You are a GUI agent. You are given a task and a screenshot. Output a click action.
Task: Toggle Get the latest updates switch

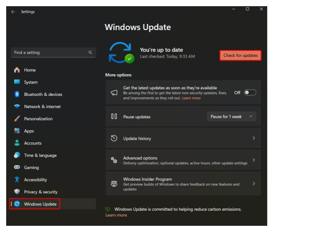pyautogui.click(x=250, y=92)
